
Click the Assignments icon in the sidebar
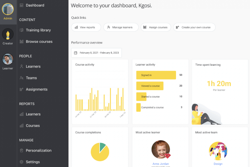pos(22,89)
